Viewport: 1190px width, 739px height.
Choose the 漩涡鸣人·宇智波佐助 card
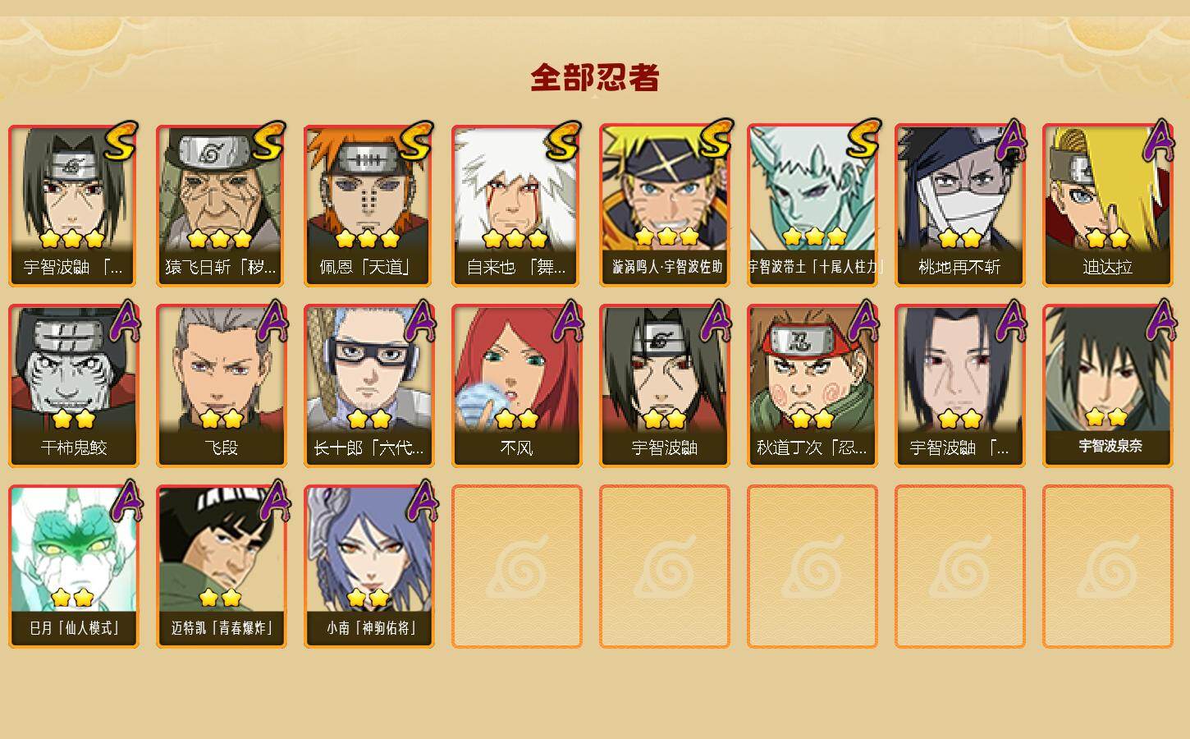tap(664, 205)
